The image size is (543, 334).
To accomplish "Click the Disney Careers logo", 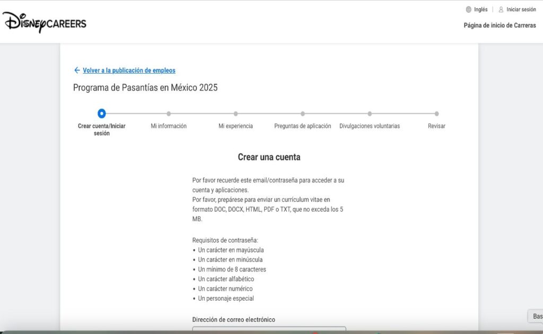I will [45, 23].
